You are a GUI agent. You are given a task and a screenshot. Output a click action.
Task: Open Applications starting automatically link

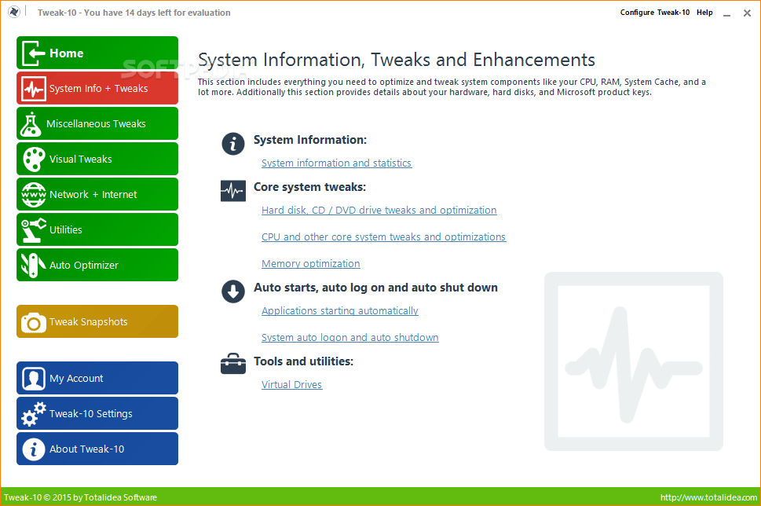coord(340,311)
